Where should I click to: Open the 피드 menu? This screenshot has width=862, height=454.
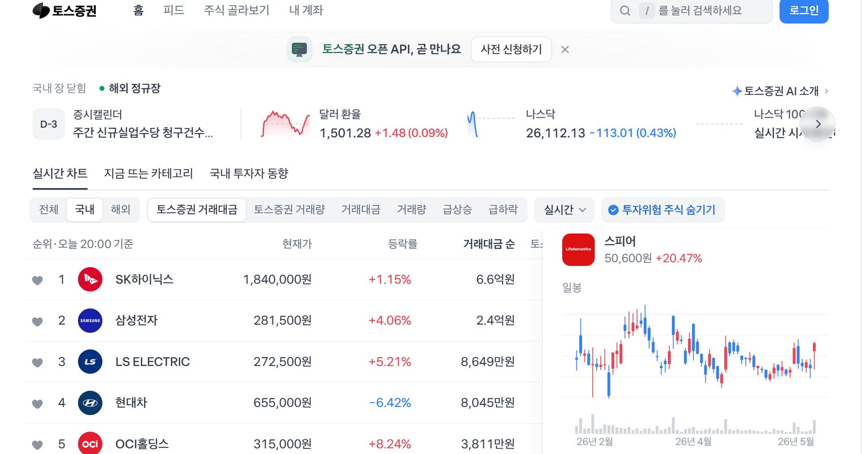[x=174, y=10]
